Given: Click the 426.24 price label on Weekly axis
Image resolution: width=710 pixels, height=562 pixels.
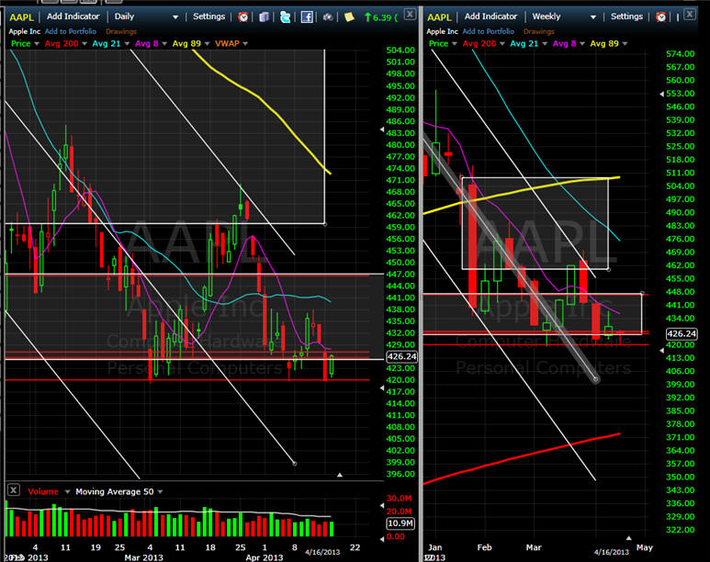Looking at the screenshot, I should 682,333.
